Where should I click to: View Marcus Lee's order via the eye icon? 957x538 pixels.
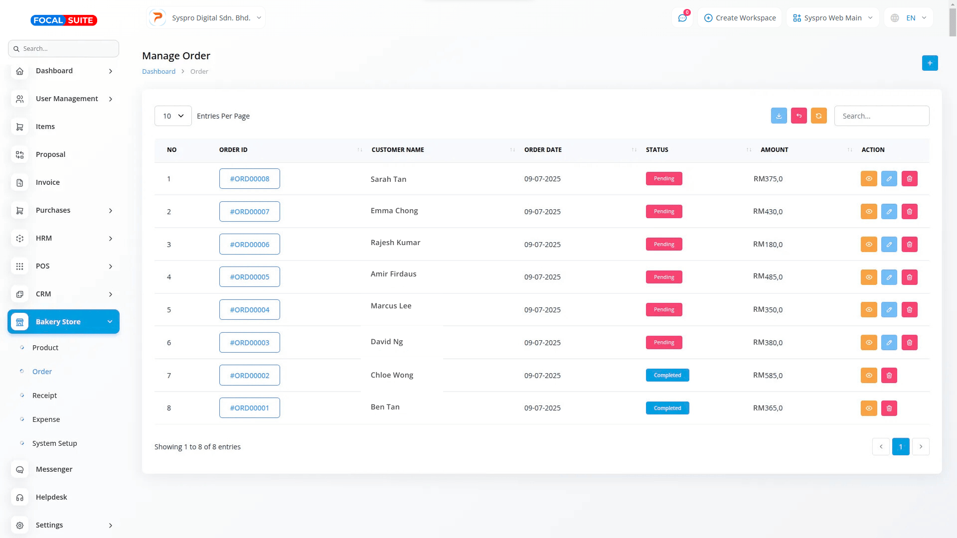[868, 310]
